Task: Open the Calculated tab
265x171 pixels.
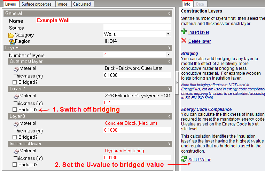Action: 82,4
